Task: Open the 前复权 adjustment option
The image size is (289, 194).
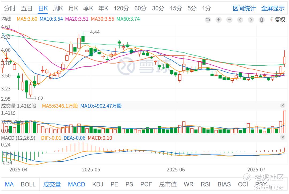Action: (277, 20)
